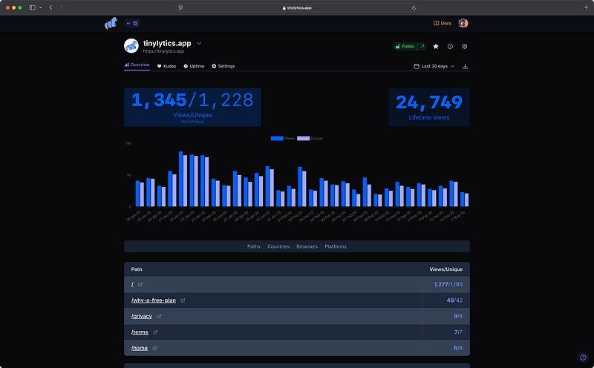594x368 pixels.
Task: Open external link icon for /home
Action: tap(154, 348)
